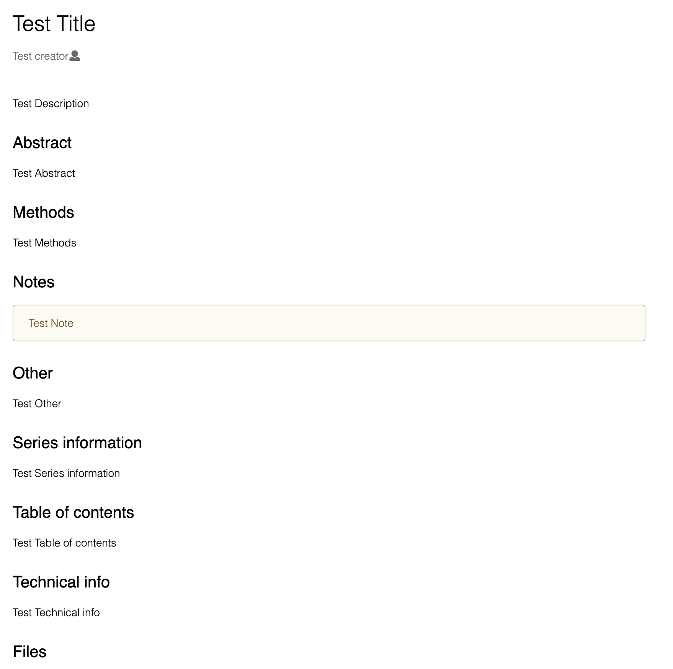This screenshot has width=673, height=669.
Task: Click the Test Other paragraph
Action: pyautogui.click(x=37, y=404)
